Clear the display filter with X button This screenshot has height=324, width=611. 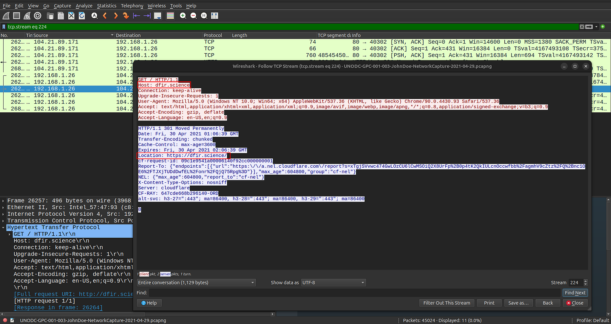582,26
